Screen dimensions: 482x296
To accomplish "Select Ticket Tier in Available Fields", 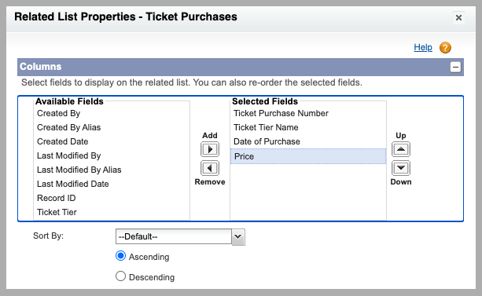I will (112, 212).
